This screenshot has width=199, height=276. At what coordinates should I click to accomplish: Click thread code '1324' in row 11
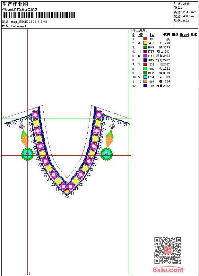point(167,82)
